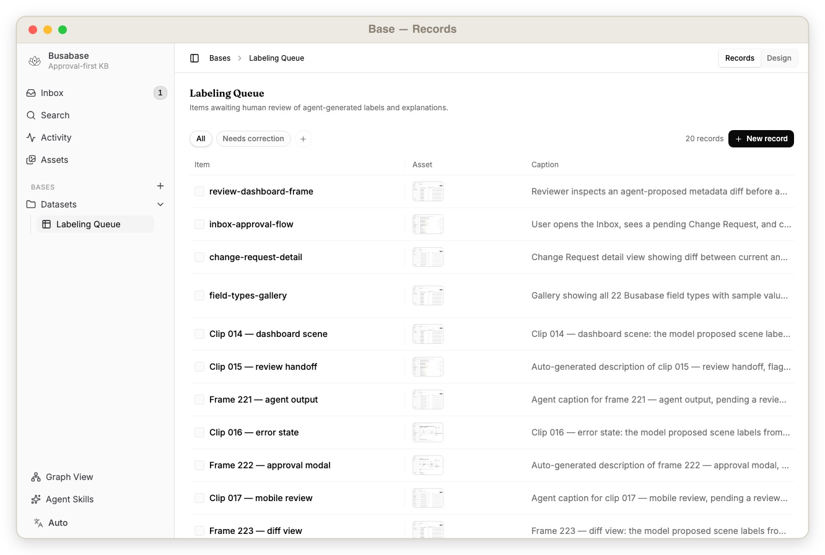Open Graph View
Screen dimensions: 825x555
[x=96, y=477]
